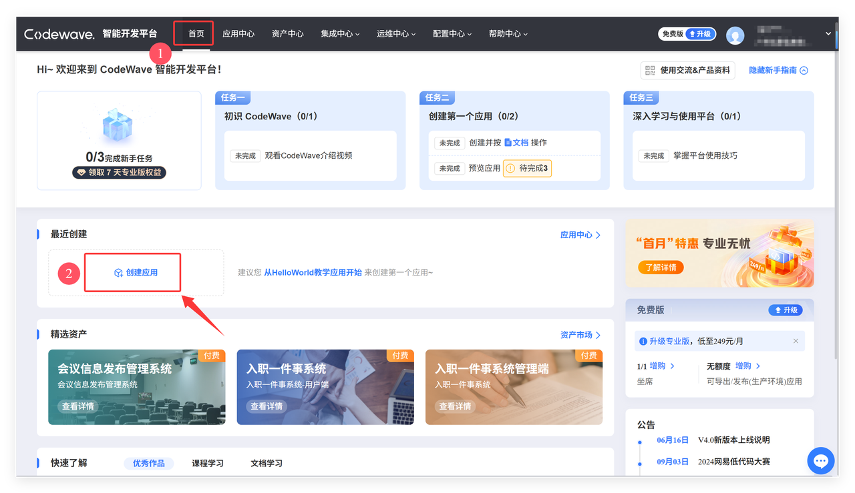
Task: Click 初识 CodeWave（0/1） heading
Action: [273, 116]
